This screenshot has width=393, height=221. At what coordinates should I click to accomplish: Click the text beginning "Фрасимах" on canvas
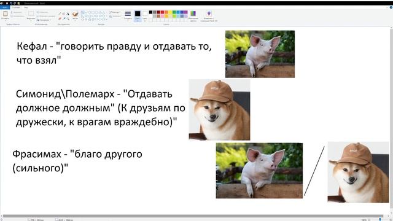point(77,161)
